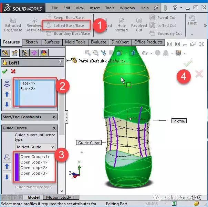Click MMGS unit system status
Image resolution: width=208 pixels, height=207 pixels.
152,204
